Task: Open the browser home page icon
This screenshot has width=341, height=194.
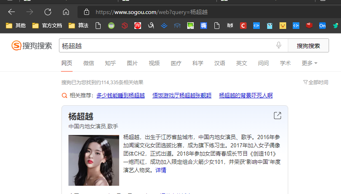Action: coord(66,12)
